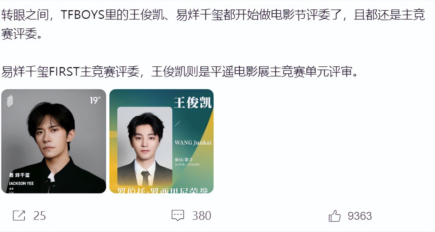Click the WANG Junkai label text
This screenshot has width=435, height=232.
pyautogui.click(x=193, y=143)
